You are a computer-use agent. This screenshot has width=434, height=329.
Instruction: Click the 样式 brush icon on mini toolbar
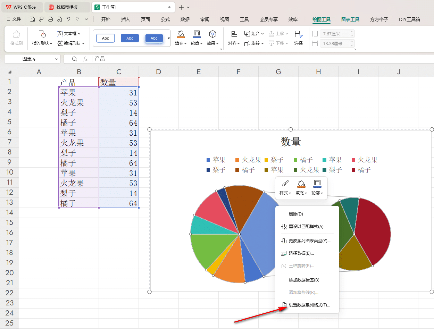tap(285, 184)
